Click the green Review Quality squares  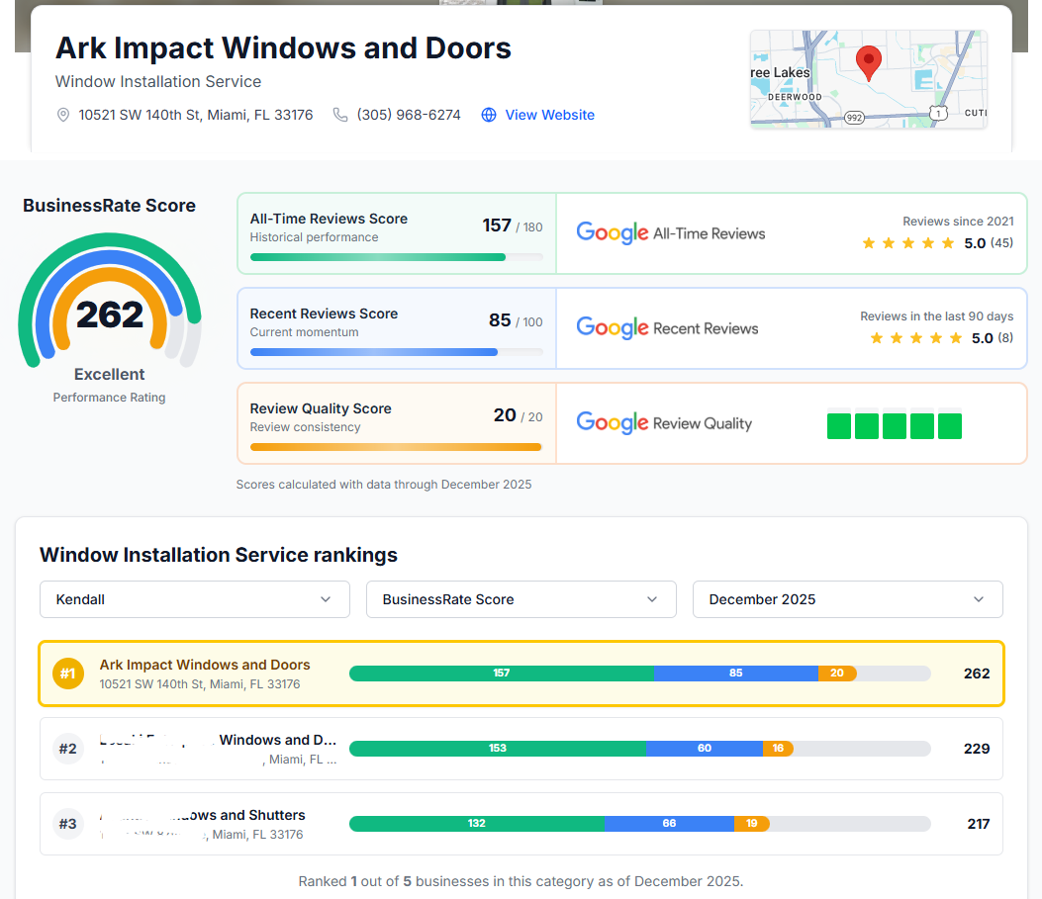tap(894, 425)
